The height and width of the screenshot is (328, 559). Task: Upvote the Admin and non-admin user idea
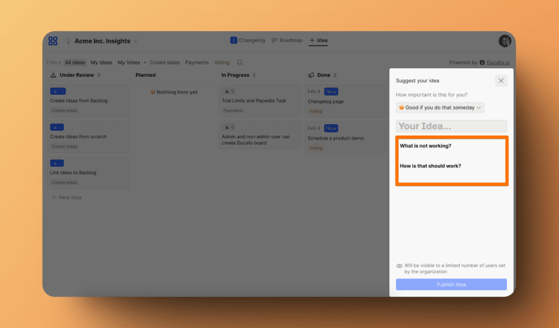pos(229,127)
